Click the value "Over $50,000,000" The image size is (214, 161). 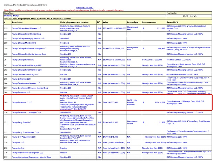(x=111, y=102)
